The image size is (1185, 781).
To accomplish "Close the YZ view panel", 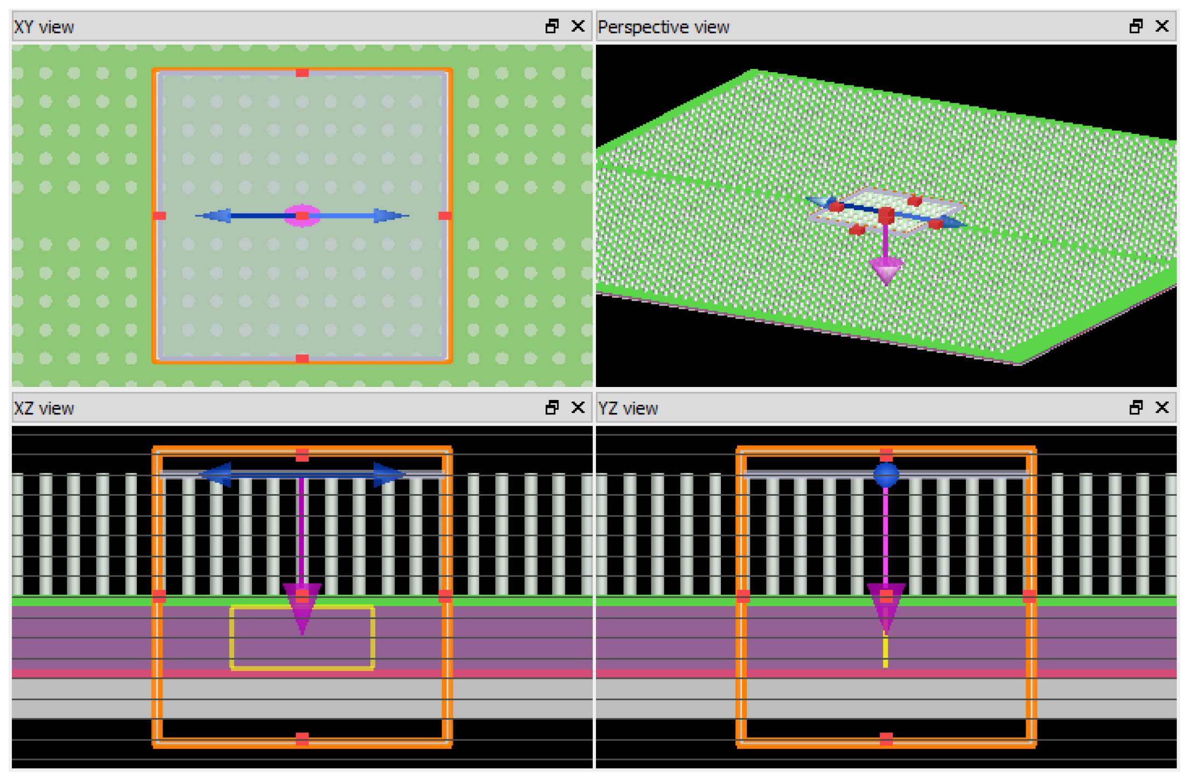I will [1162, 407].
